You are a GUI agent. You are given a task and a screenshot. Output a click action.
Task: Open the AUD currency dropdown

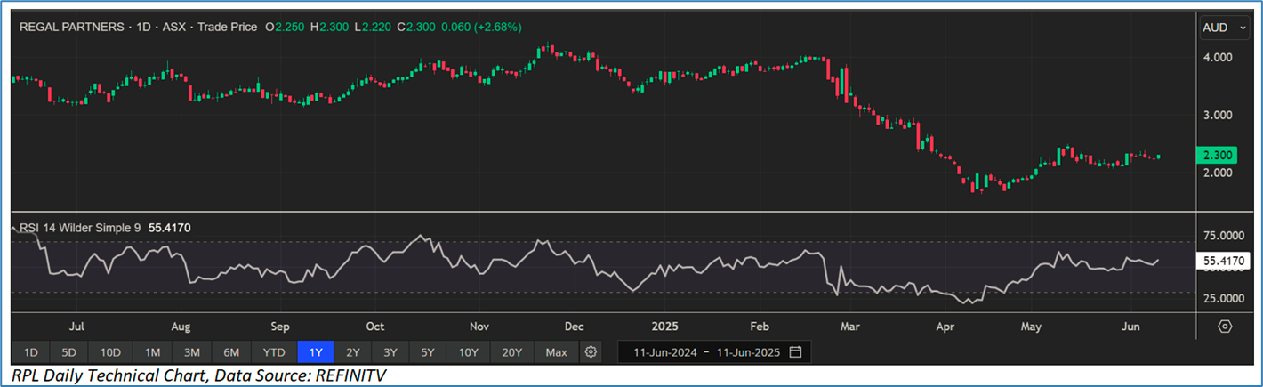[1225, 28]
